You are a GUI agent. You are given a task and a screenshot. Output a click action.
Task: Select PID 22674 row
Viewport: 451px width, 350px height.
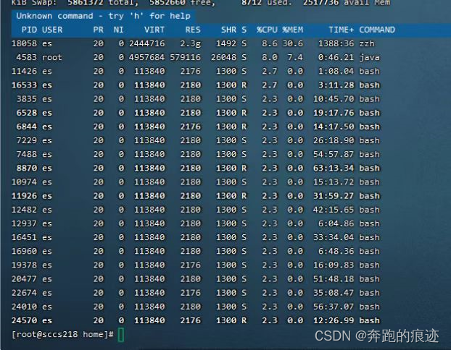(x=196, y=293)
